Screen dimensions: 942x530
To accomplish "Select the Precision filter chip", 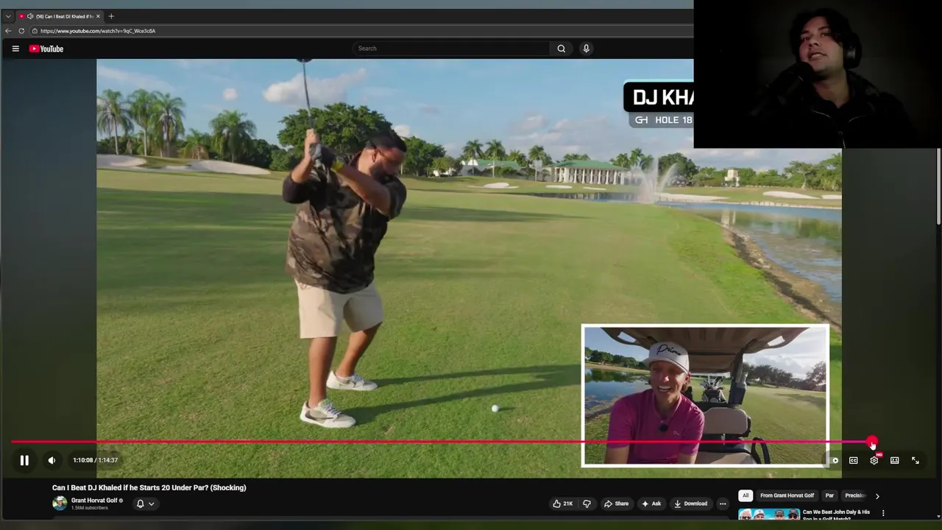I will [855, 495].
